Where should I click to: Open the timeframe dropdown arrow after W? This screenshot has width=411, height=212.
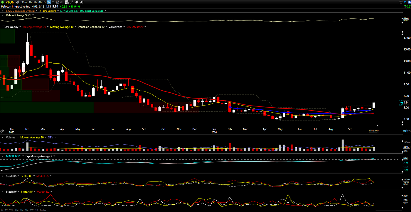(53, 2)
